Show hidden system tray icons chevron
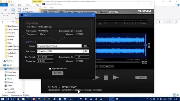This screenshot has width=180, height=101. click(x=147, y=99)
